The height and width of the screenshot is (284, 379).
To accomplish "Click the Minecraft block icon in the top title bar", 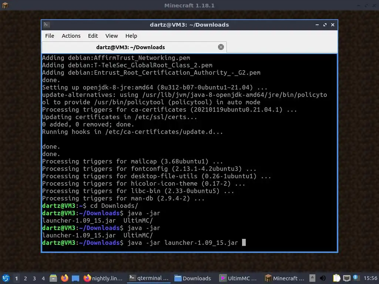I will coord(5,5).
